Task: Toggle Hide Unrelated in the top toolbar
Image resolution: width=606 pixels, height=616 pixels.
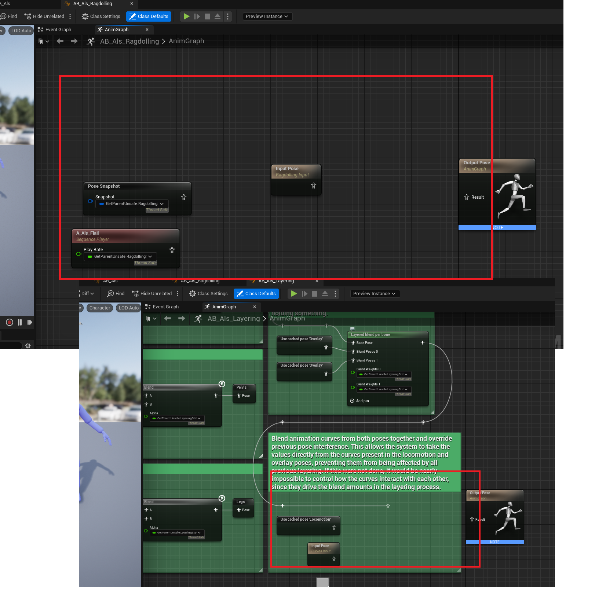Action: (44, 16)
